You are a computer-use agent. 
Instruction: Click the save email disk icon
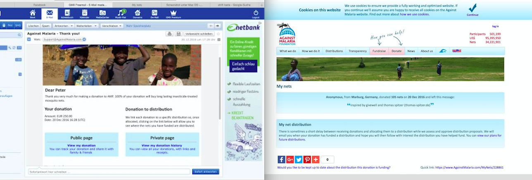click(x=178, y=34)
